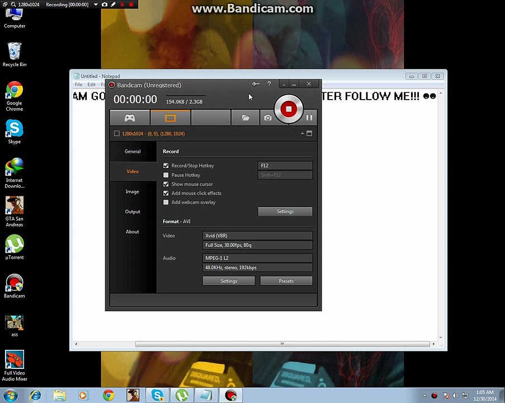505x403 pixels.
Task: Toggle the window-mode icon beside the arrow
Action: pyautogui.click(x=309, y=133)
